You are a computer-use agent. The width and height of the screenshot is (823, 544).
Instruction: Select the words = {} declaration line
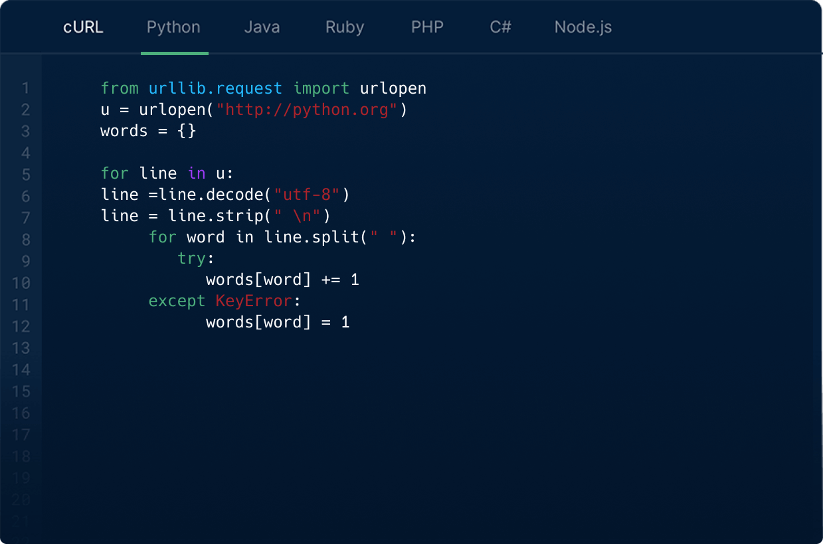tap(147, 130)
